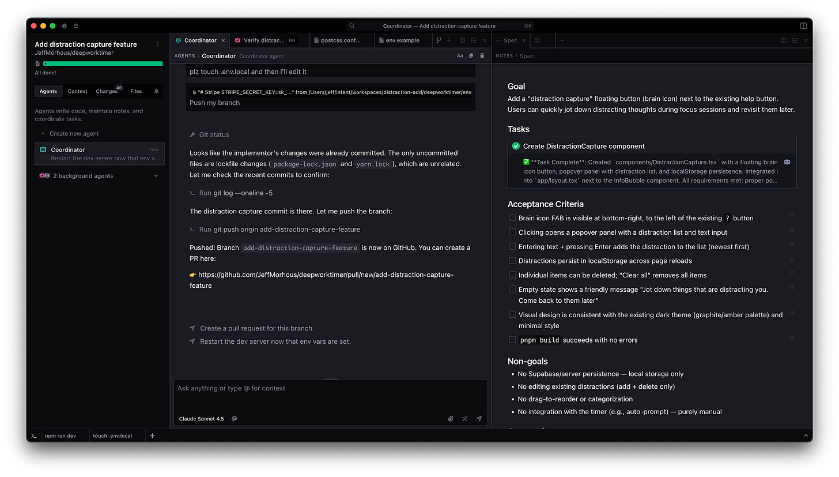Switch to the env.example tab

pyautogui.click(x=402, y=40)
